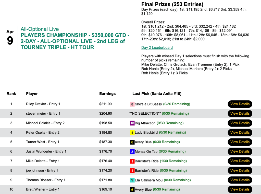This screenshot has width=261, height=194.
Task: Click the black number 6 badge in Turner West's row
Action: point(132,142)
